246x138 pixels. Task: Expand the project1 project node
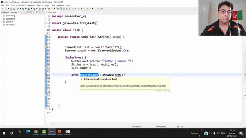click(x=2, y=22)
